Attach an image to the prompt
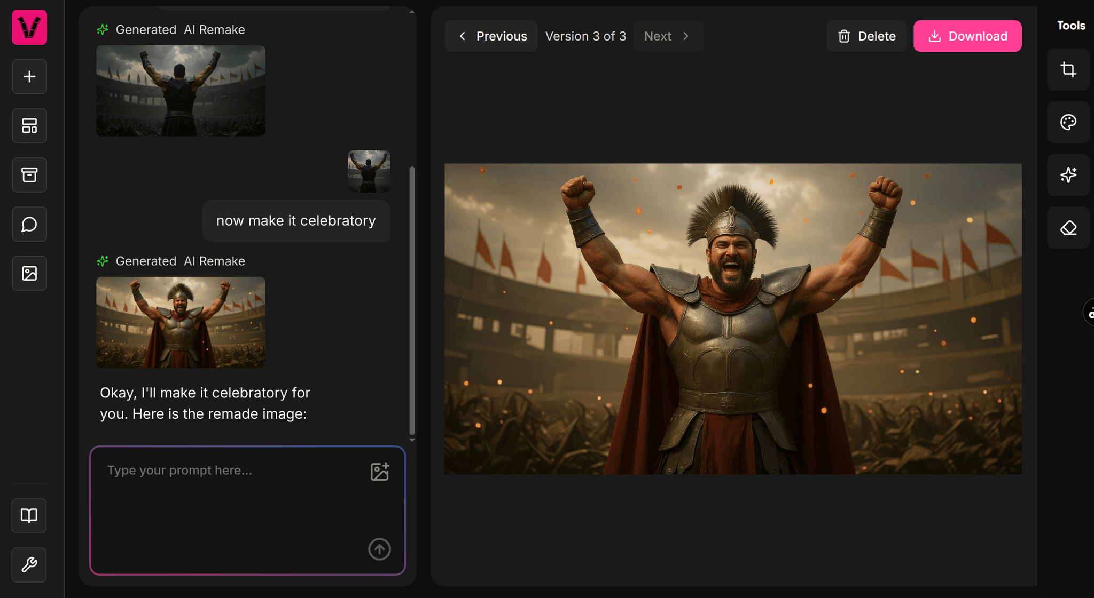 (379, 471)
